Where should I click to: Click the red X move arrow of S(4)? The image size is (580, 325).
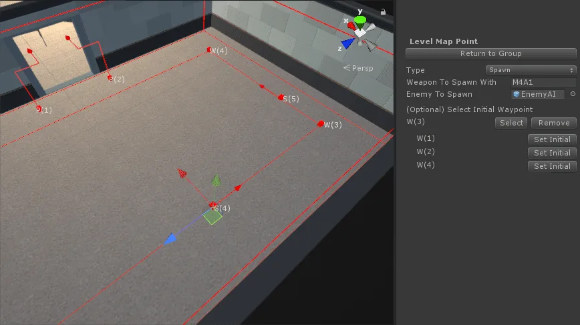(182, 173)
